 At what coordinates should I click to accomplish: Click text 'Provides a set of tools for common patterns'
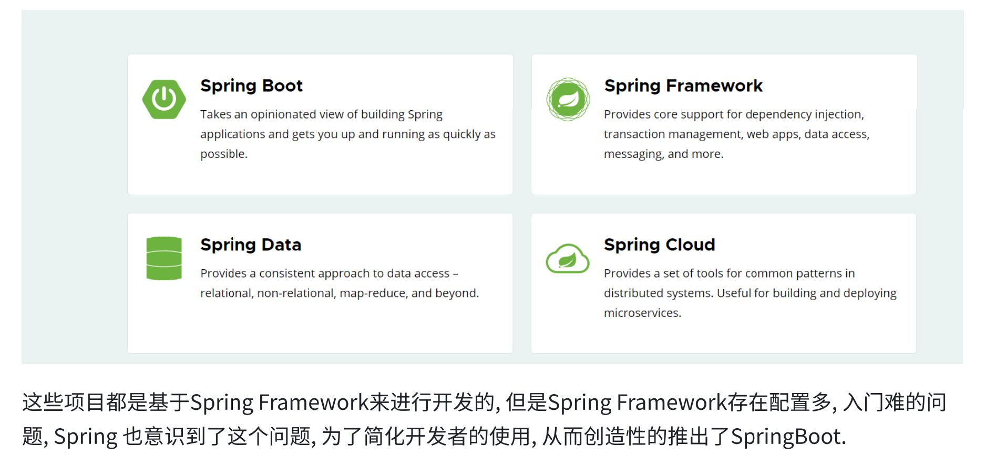point(723,273)
